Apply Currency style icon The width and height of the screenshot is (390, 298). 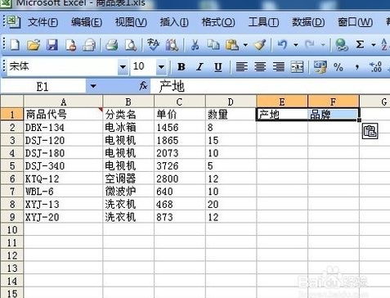320,66
